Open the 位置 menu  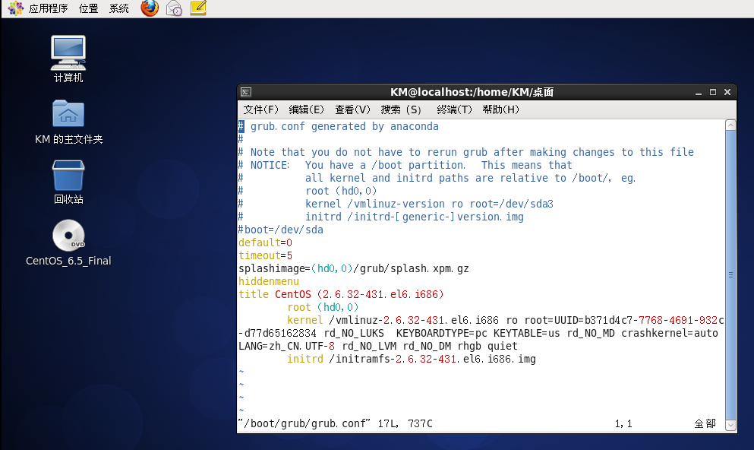click(89, 8)
